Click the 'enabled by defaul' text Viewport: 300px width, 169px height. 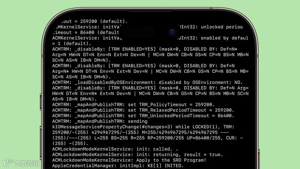(224, 38)
